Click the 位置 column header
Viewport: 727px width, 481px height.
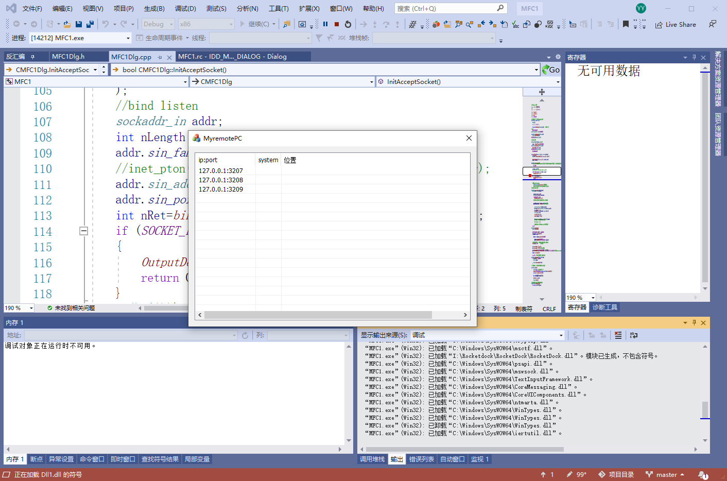(x=290, y=160)
